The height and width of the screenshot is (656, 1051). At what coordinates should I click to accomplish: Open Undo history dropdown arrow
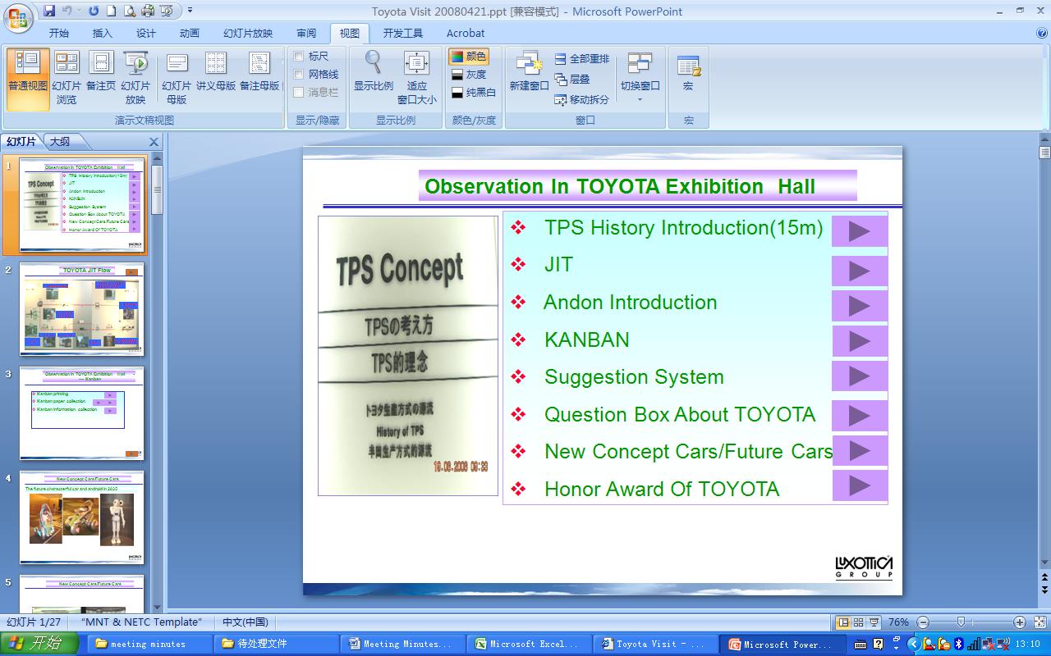point(80,11)
